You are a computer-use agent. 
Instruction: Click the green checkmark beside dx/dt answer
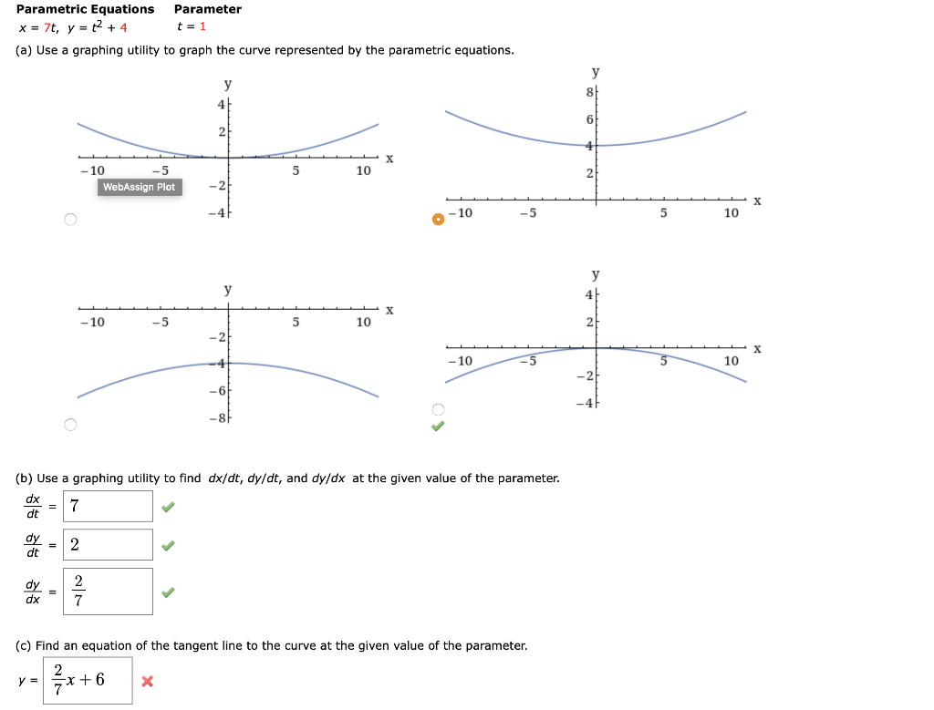pyautogui.click(x=168, y=506)
